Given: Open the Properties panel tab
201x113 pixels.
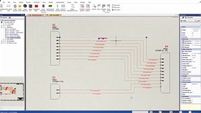Looking at the screenshot, I should coord(189,18).
